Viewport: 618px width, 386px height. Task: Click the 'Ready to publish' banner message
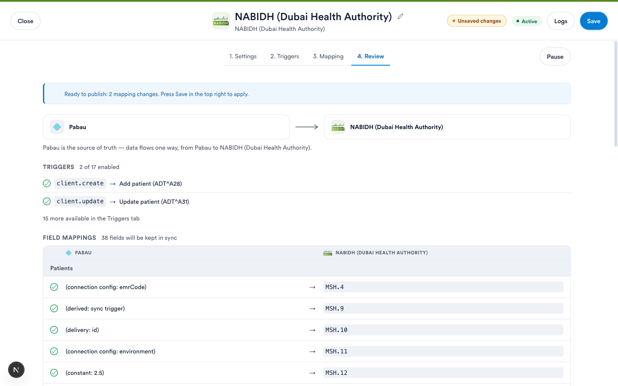(x=156, y=94)
